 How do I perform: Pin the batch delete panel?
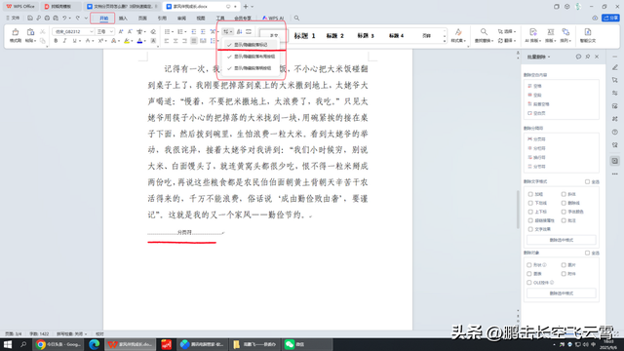coord(588,57)
